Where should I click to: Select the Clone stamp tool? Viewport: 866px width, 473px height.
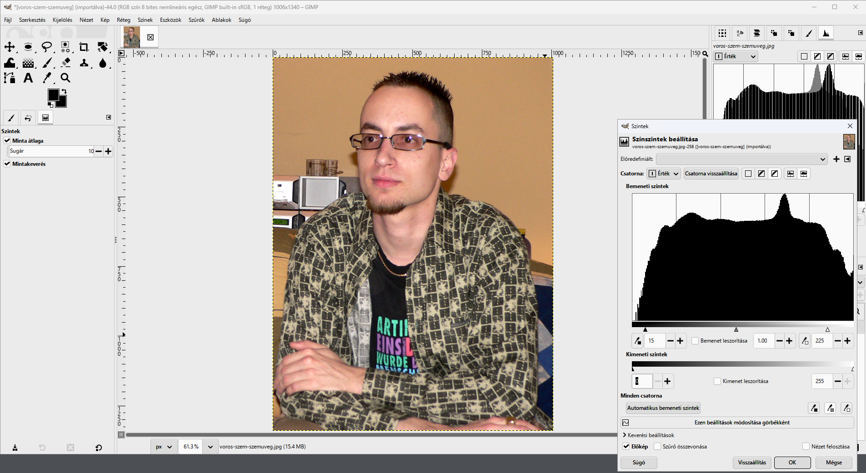[x=84, y=63]
